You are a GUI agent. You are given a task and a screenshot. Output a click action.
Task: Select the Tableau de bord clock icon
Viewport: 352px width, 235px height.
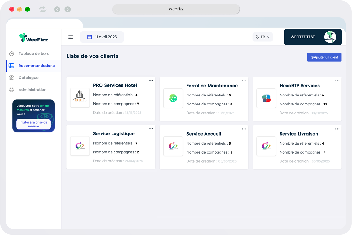(11, 53)
